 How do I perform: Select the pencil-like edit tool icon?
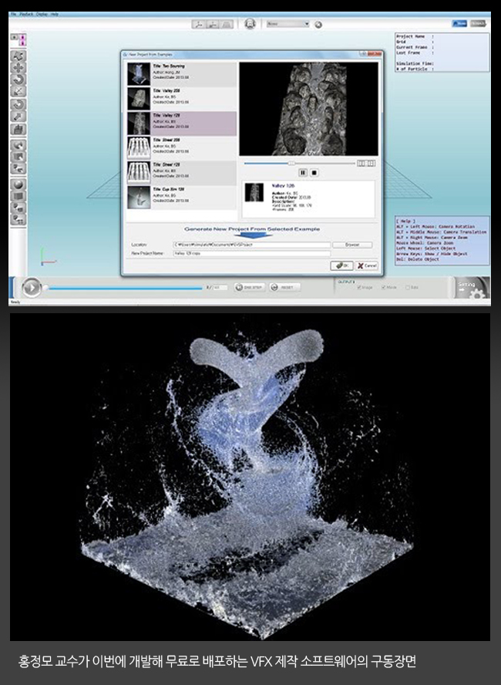pyautogui.click(x=18, y=116)
